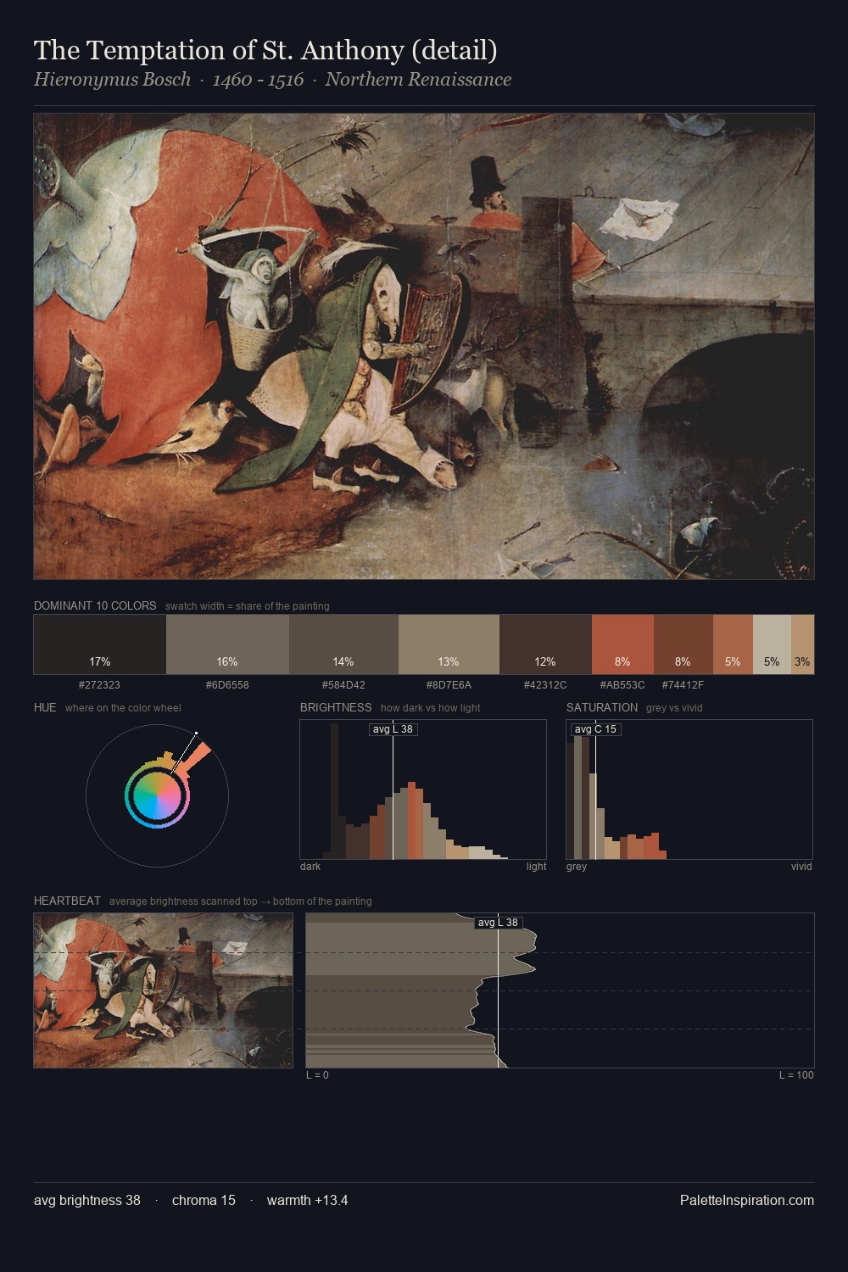Select the 16% grey-brown swatch #6D6558
Screen dimensions: 848x1272
pos(227,644)
